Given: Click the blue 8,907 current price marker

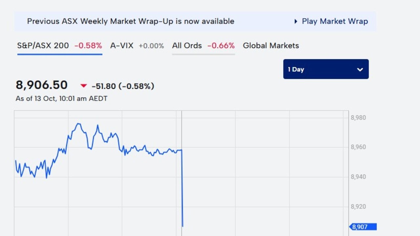Looking at the screenshot, I should [x=364, y=226].
